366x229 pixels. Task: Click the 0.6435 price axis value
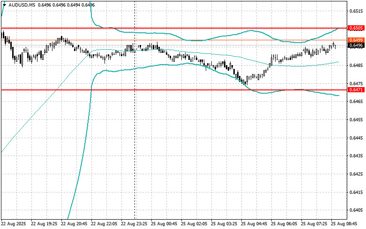[x=357, y=156]
